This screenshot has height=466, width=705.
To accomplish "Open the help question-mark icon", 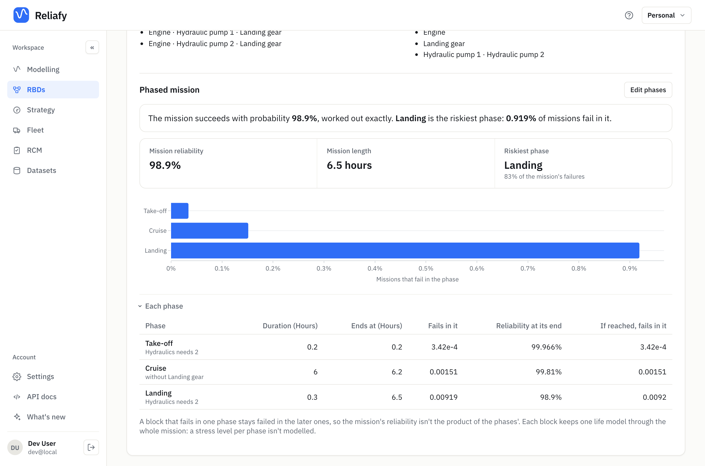I will pyautogui.click(x=629, y=15).
